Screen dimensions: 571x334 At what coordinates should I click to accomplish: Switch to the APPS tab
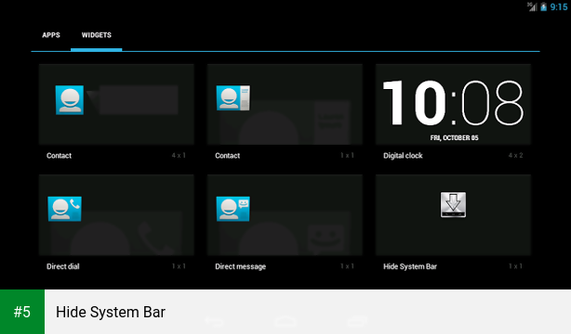51,35
